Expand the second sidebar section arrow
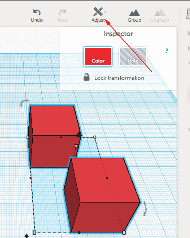The image size is (190, 238). pos(189,48)
